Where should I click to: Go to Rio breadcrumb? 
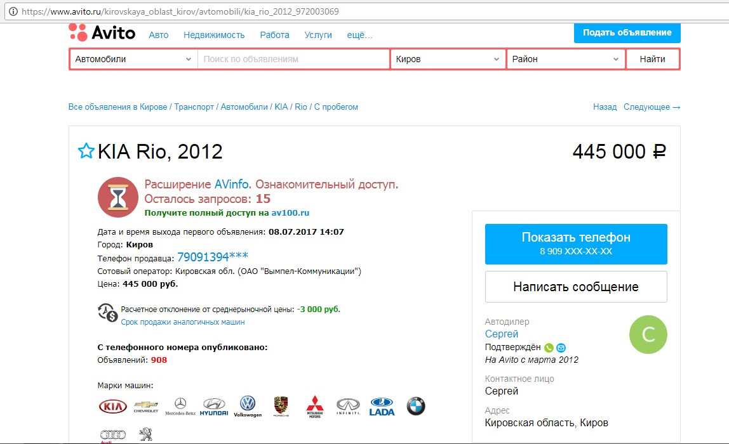(x=301, y=107)
